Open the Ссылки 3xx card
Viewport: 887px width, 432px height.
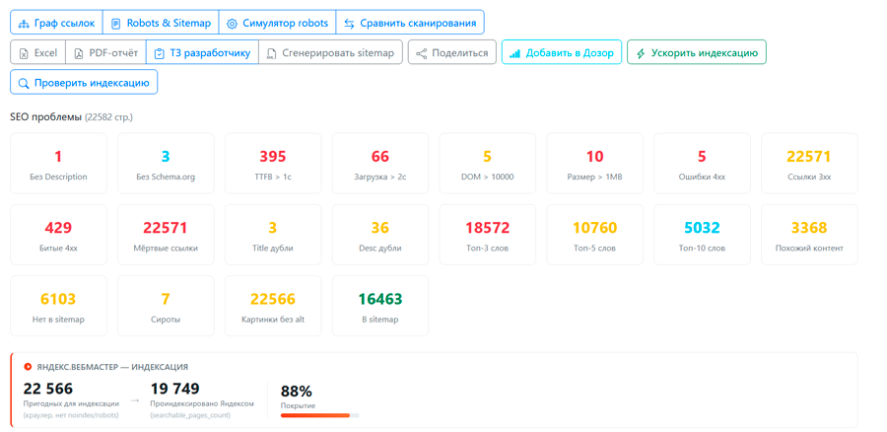[809, 163]
